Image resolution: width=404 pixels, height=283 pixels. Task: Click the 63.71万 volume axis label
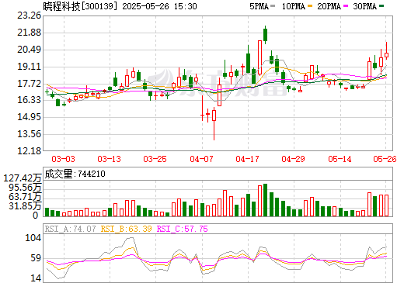tap(25, 197)
